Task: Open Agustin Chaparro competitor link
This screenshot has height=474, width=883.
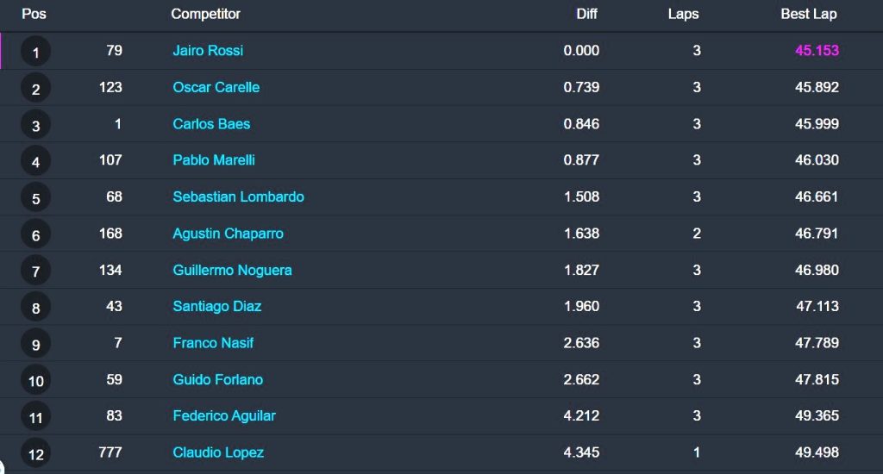Action: [228, 233]
